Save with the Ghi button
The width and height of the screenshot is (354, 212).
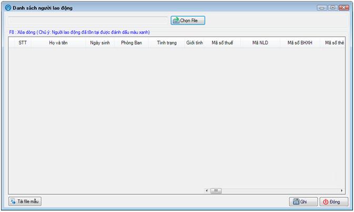pyautogui.click(x=303, y=202)
